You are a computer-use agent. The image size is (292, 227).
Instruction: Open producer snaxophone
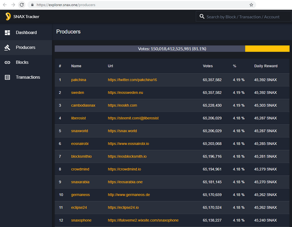(x=81, y=220)
